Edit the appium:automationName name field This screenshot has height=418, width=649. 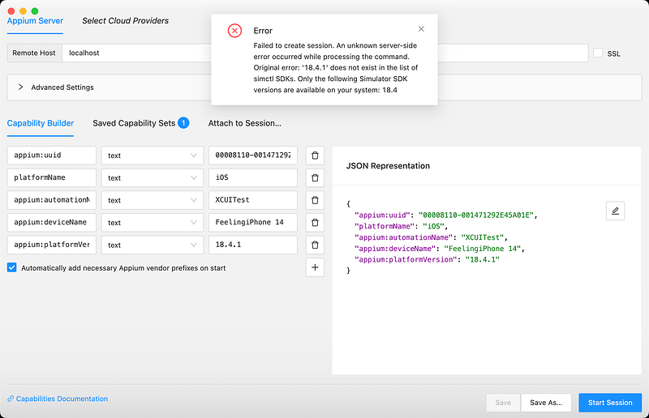pyautogui.click(x=52, y=200)
